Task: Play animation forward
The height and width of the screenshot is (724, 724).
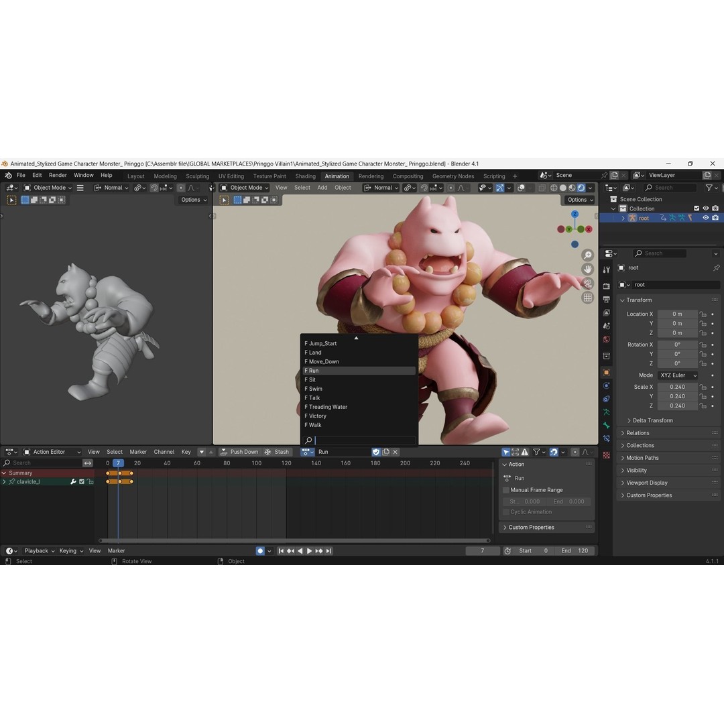Action: coord(309,551)
